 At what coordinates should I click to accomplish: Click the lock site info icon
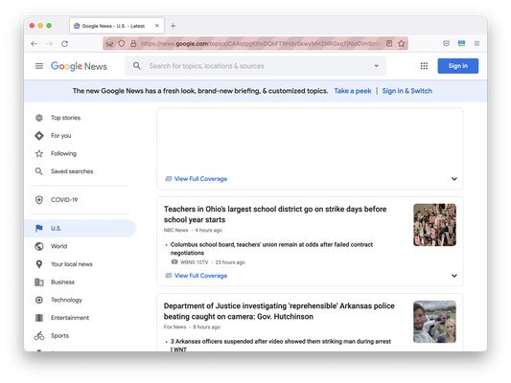[133, 43]
